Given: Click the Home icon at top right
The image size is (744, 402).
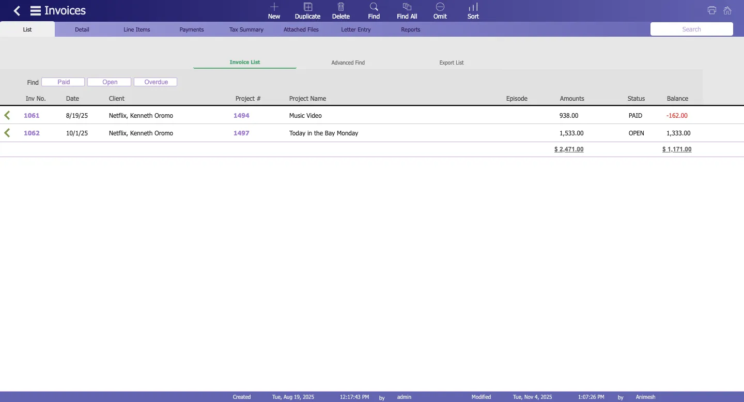Looking at the screenshot, I should coord(727,10).
